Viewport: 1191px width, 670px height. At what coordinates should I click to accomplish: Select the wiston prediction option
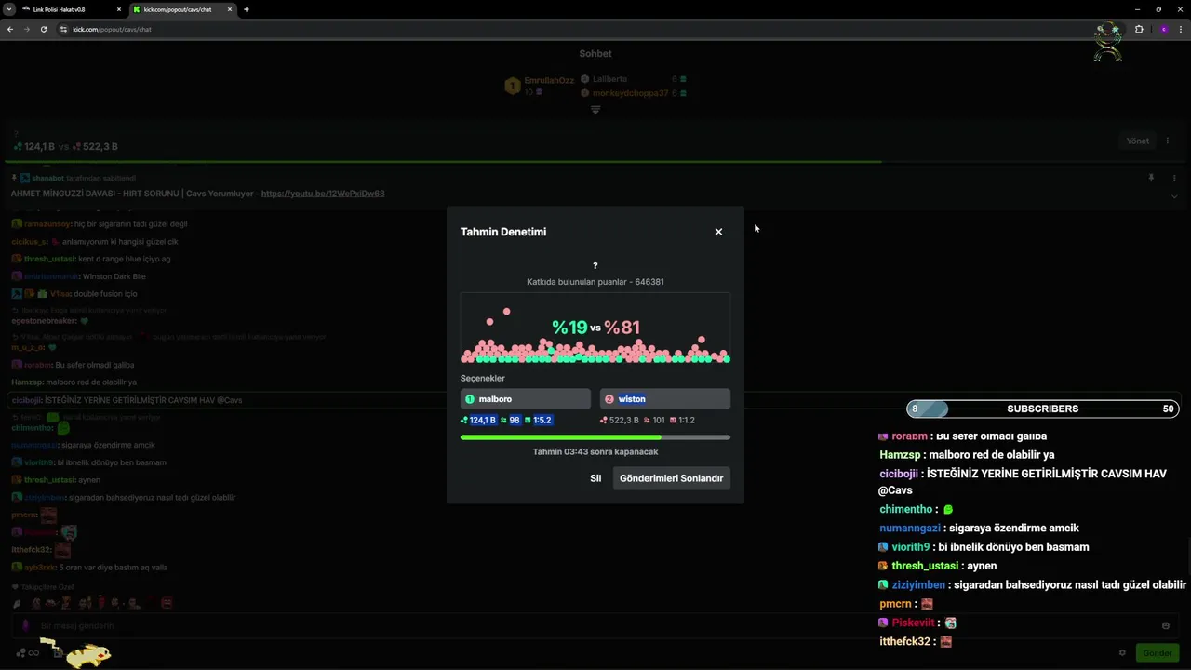[x=665, y=399]
